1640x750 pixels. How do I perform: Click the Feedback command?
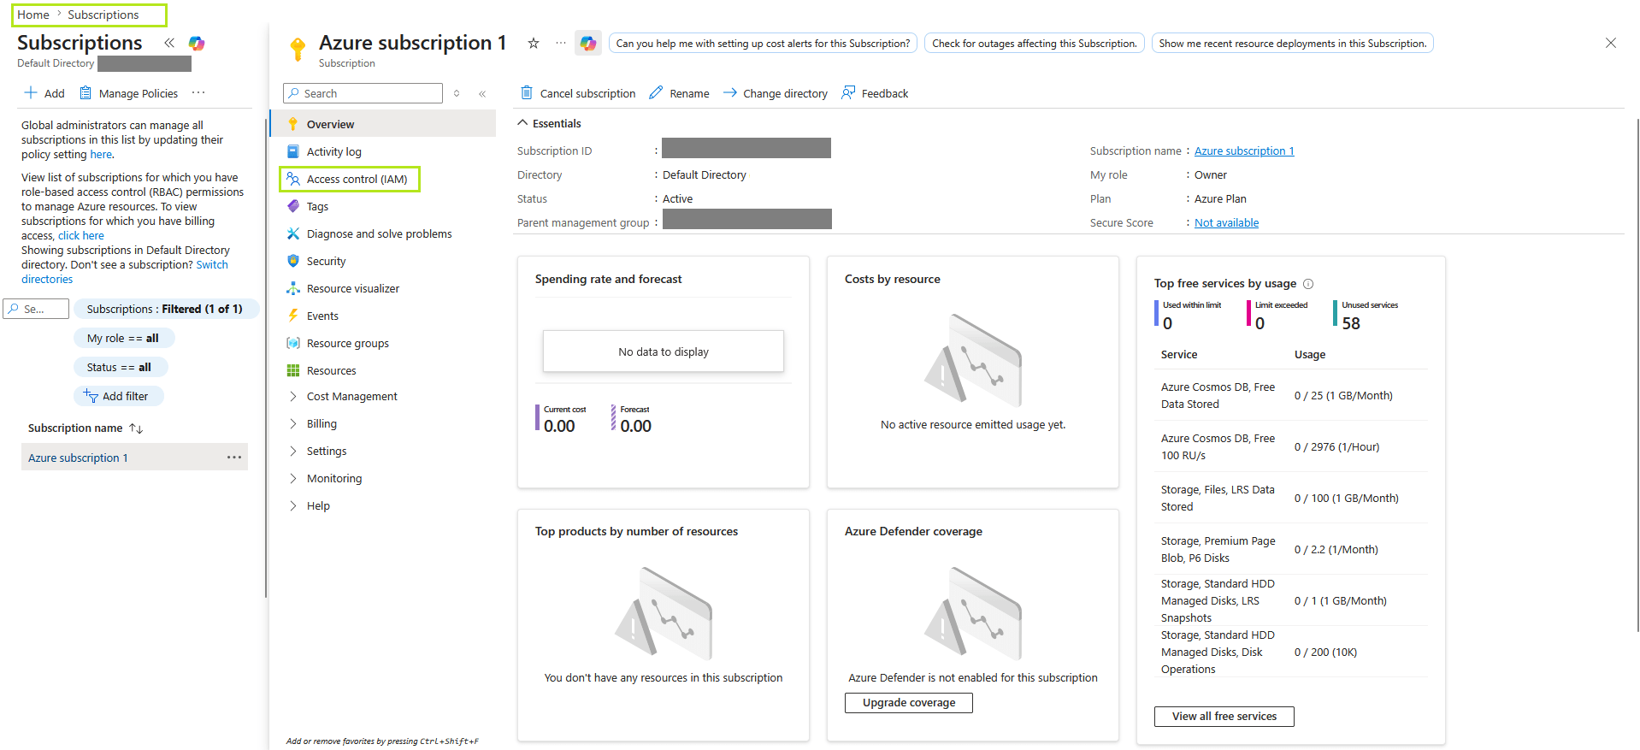pos(875,93)
